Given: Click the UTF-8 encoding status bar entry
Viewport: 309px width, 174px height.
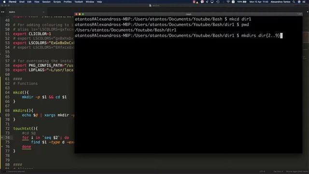Looking at the screenshot, I should [262, 172].
